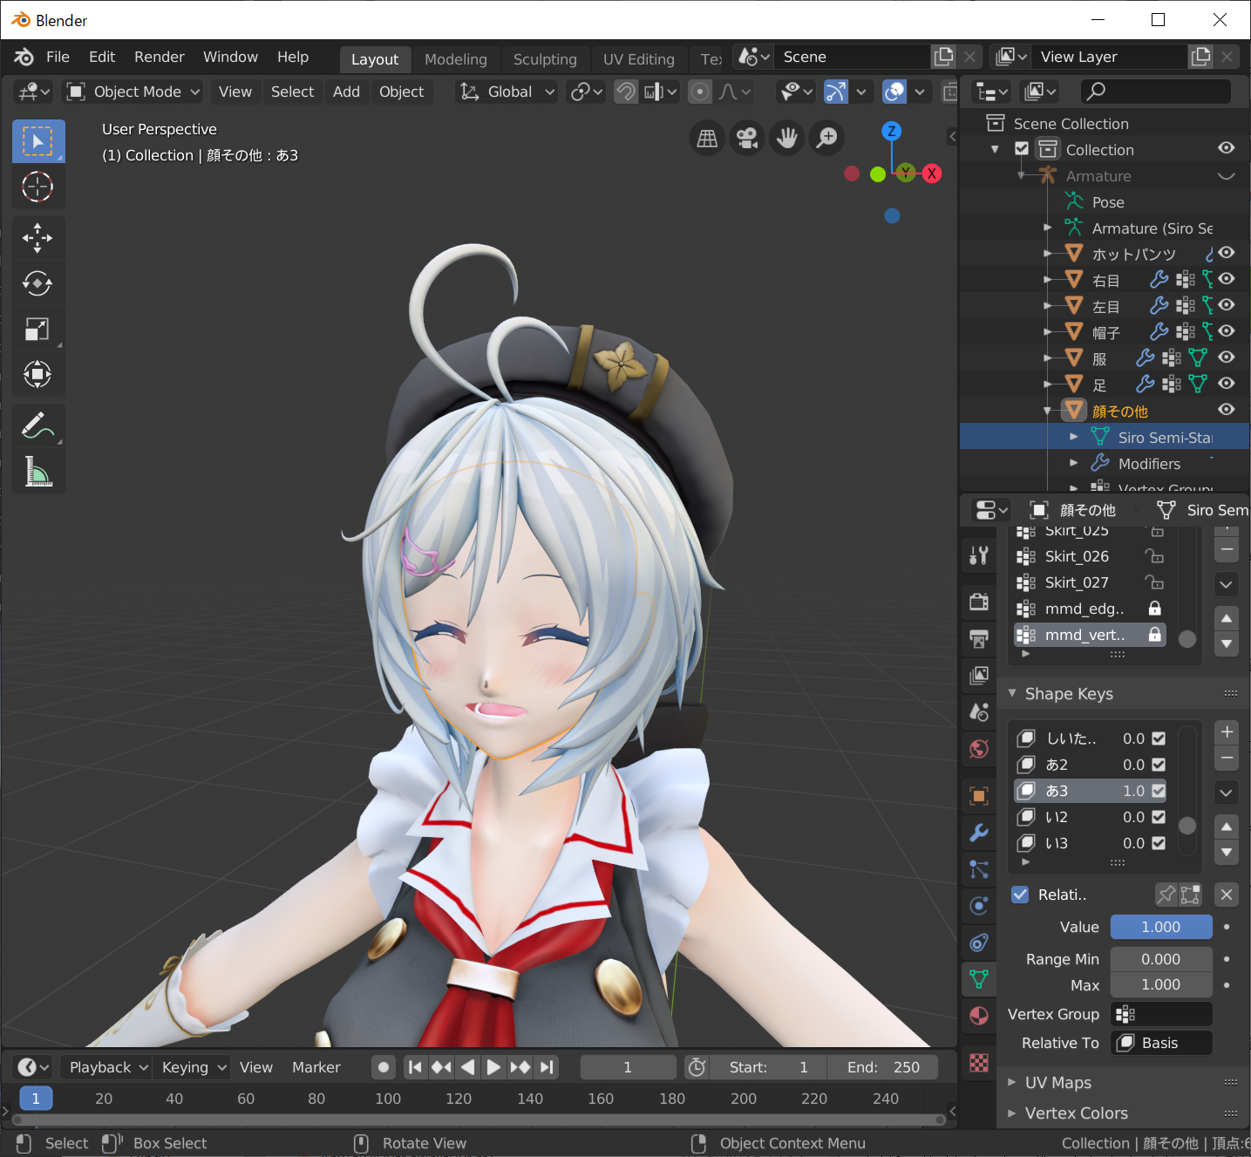This screenshot has width=1251, height=1157.
Task: Open the Tool properties tab
Action: click(979, 555)
